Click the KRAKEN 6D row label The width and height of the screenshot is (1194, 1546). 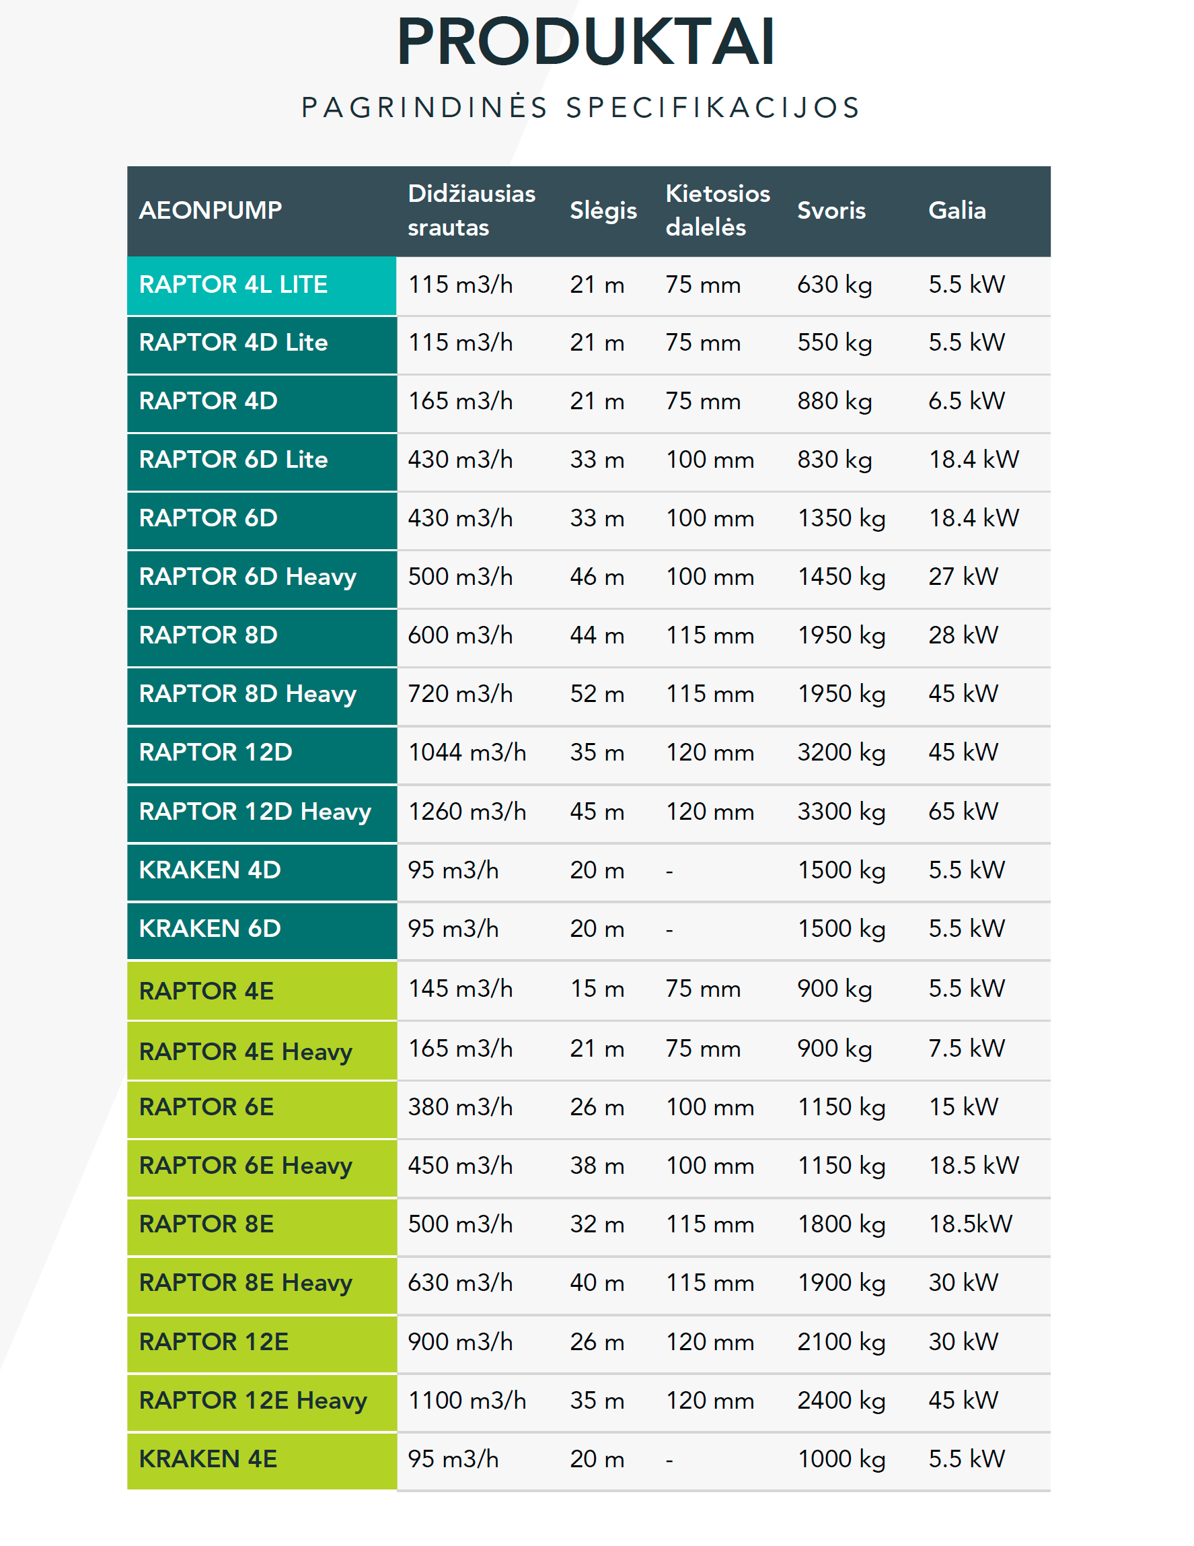coord(262,930)
